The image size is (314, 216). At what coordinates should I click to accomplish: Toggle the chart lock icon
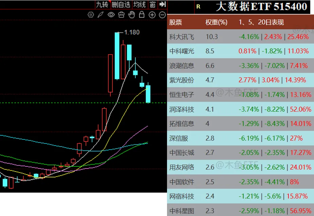point(142,15)
